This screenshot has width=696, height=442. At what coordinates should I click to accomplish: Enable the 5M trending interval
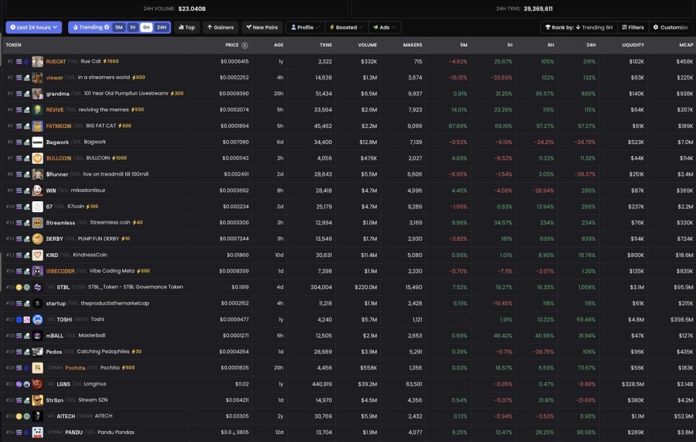click(118, 28)
